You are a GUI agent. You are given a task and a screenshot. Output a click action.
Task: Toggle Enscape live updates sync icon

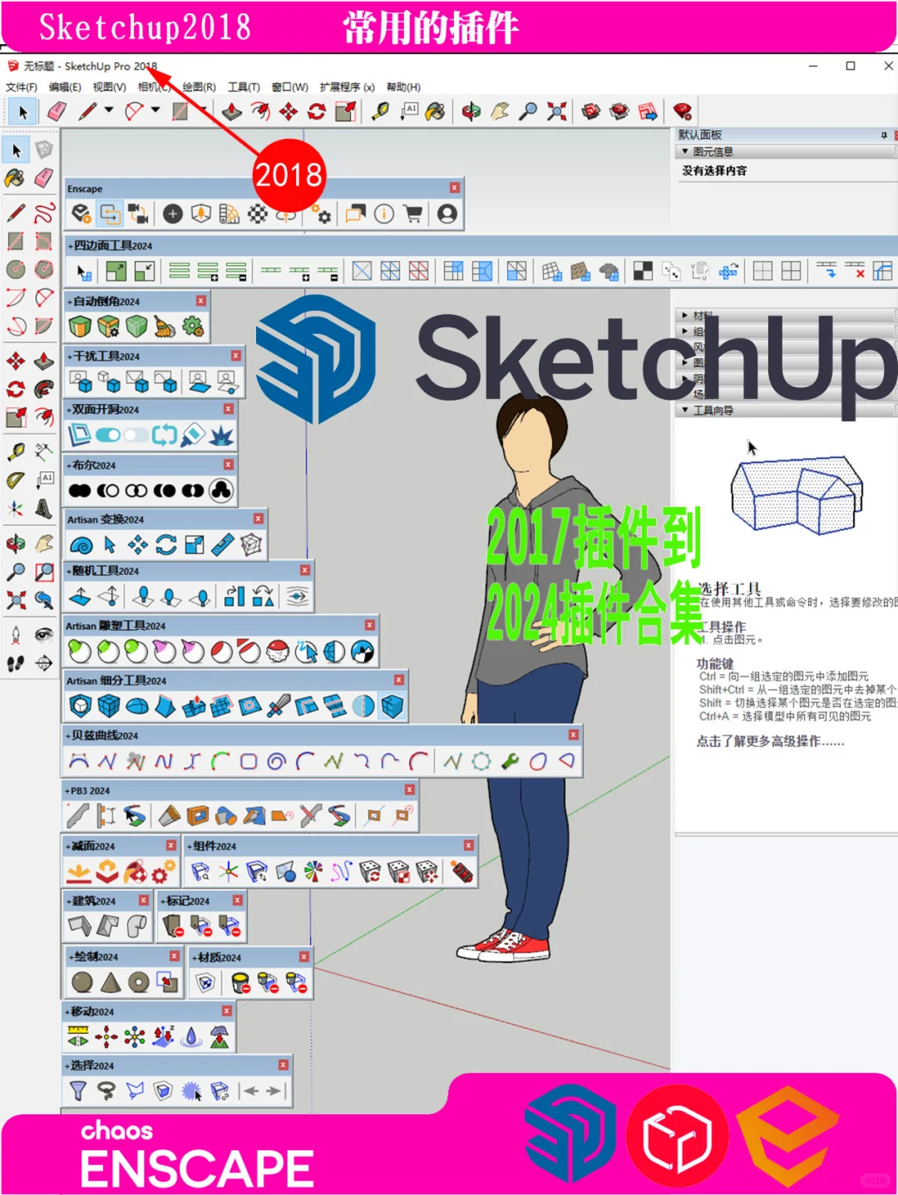point(108,214)
